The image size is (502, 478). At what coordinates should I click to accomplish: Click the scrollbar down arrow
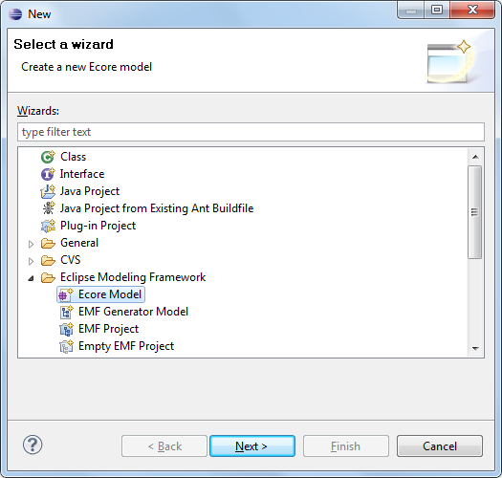475,348
